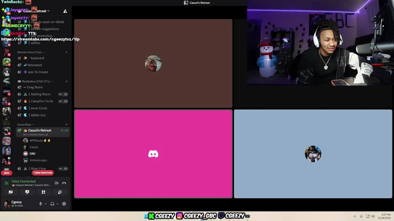Open microphone input options arrow
This screenshot has width=394, height=221.
46,204
